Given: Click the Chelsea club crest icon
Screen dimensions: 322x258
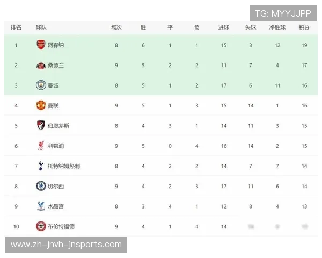Looking at the screenshot, I should pos(41,186).
